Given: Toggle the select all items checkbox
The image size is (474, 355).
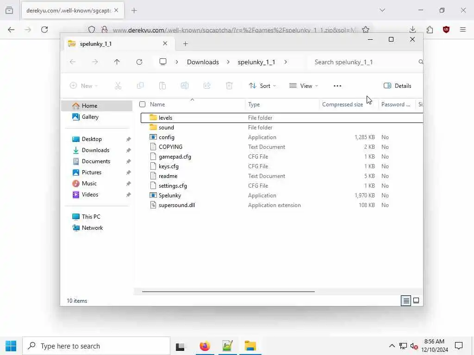Looking at the screenshot, I should coord(143,104).
